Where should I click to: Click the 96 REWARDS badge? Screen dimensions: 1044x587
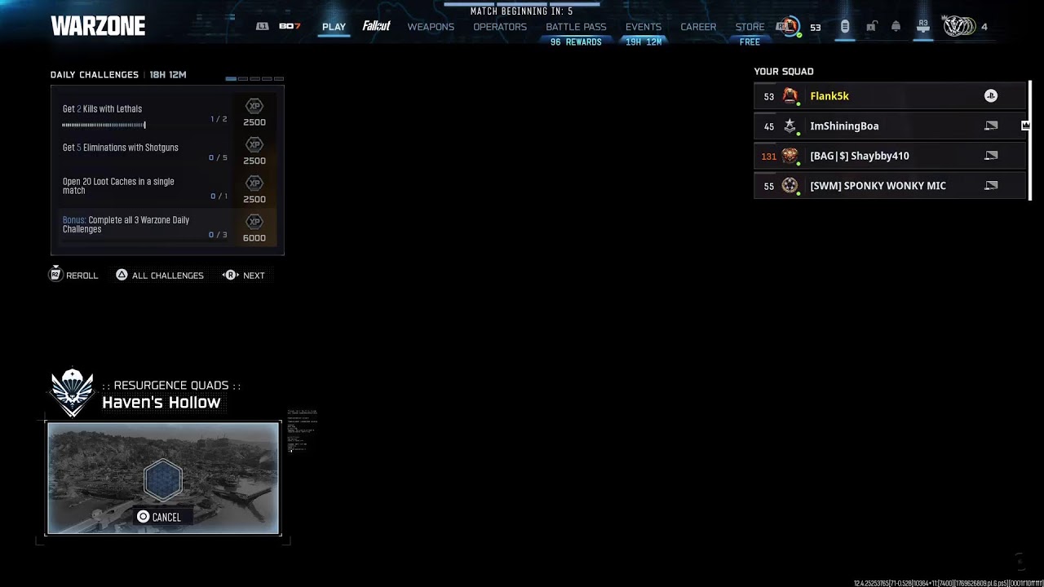(x=576, y=42)
